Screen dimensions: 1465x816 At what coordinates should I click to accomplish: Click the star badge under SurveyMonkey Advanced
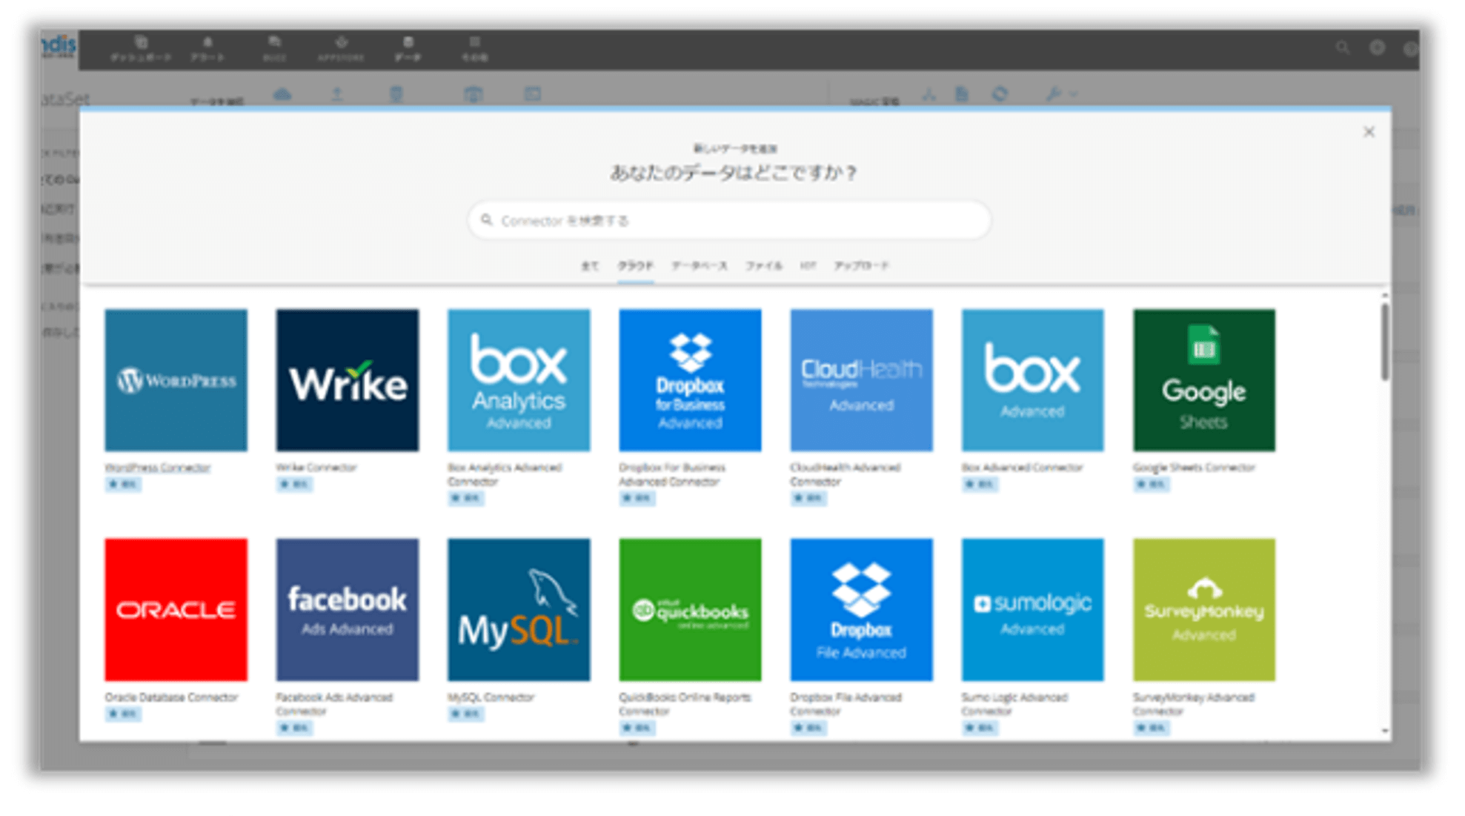1152,729
